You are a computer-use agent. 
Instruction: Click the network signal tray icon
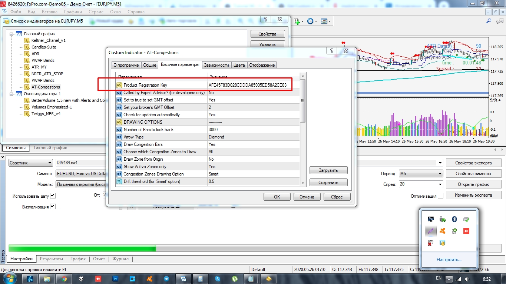click(459, 279)
